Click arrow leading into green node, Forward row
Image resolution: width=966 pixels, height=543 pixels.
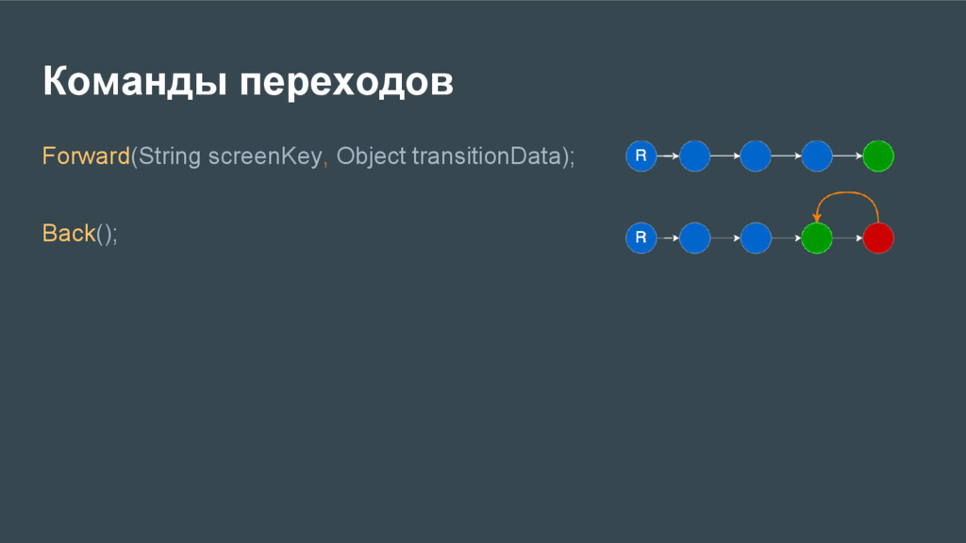848,156
